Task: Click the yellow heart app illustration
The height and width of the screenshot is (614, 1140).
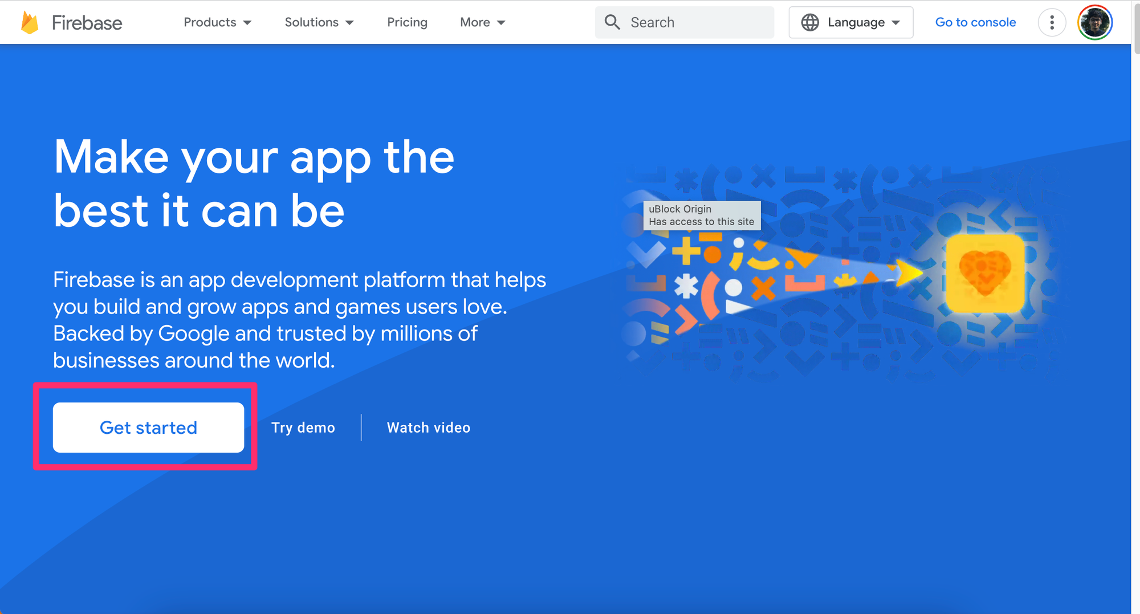Action: [985, 274]
